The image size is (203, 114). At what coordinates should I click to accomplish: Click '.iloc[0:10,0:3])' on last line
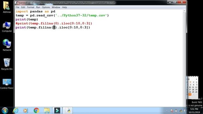click(x=74, y=28)
